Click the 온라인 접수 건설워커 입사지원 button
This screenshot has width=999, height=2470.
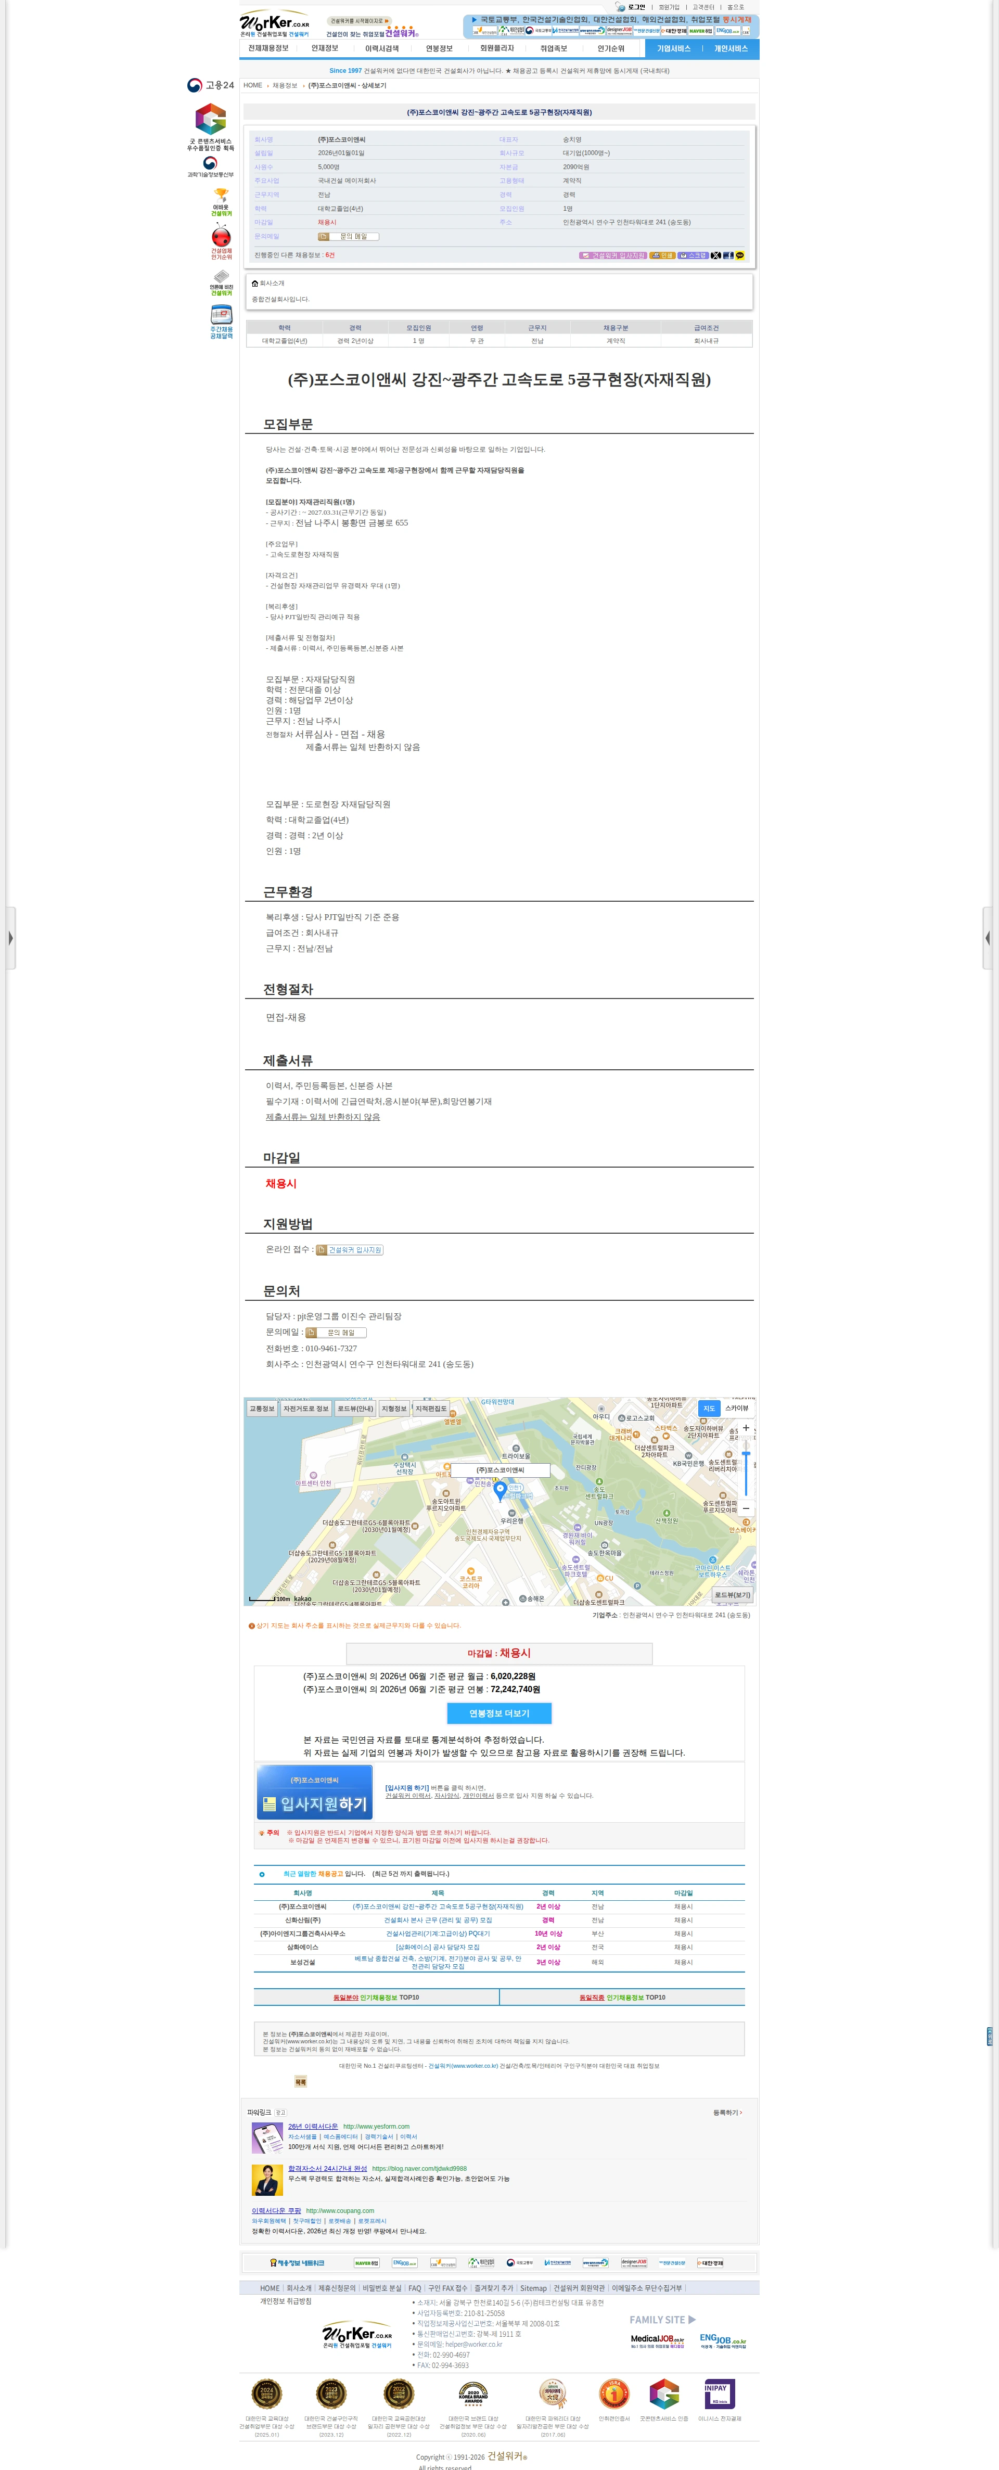click(x=350, y=1249)
